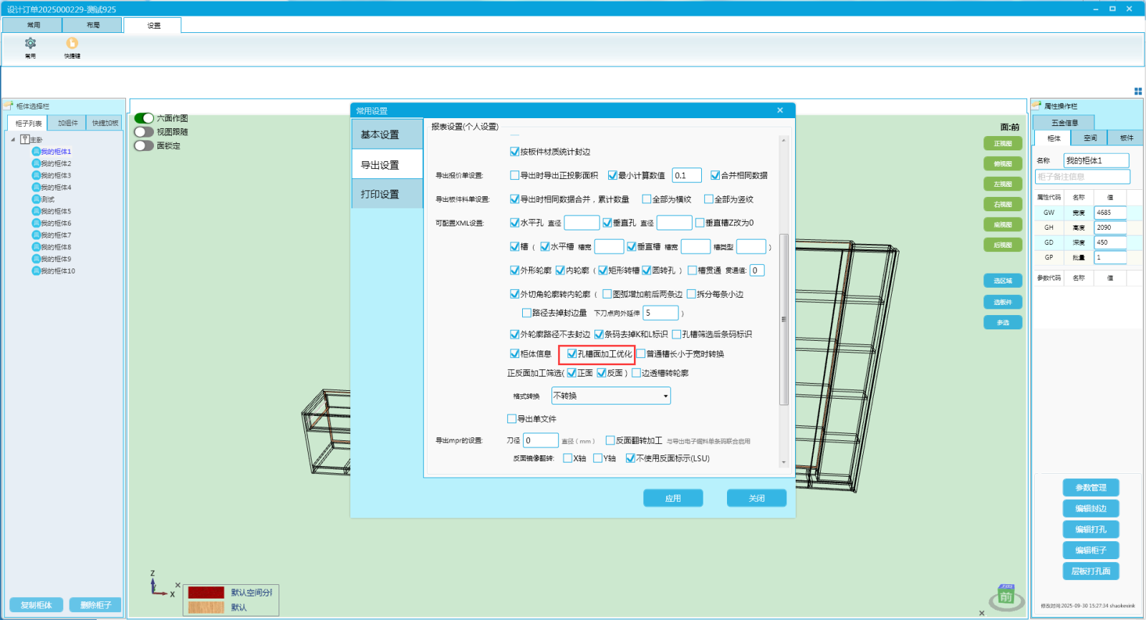
Task: Switch to the 布局 ribbon tab
Action: coord(93,25)
